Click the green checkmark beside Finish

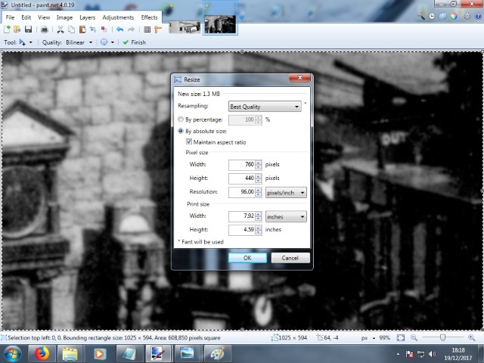tap(126, 42)
